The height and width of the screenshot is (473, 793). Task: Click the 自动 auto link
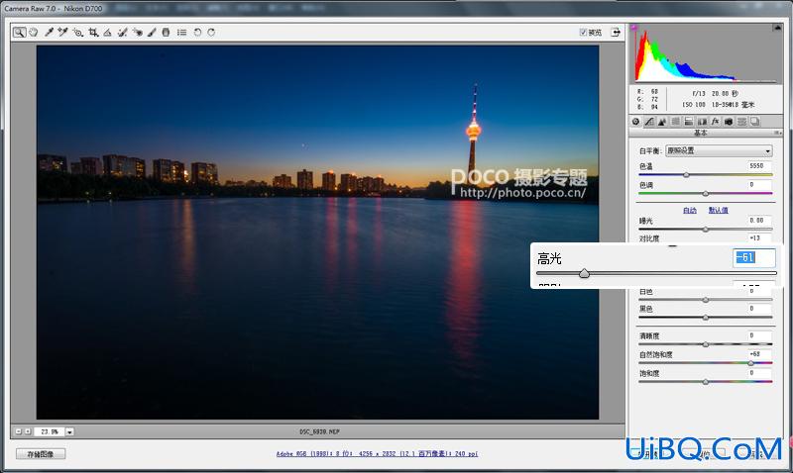(690, 210)
